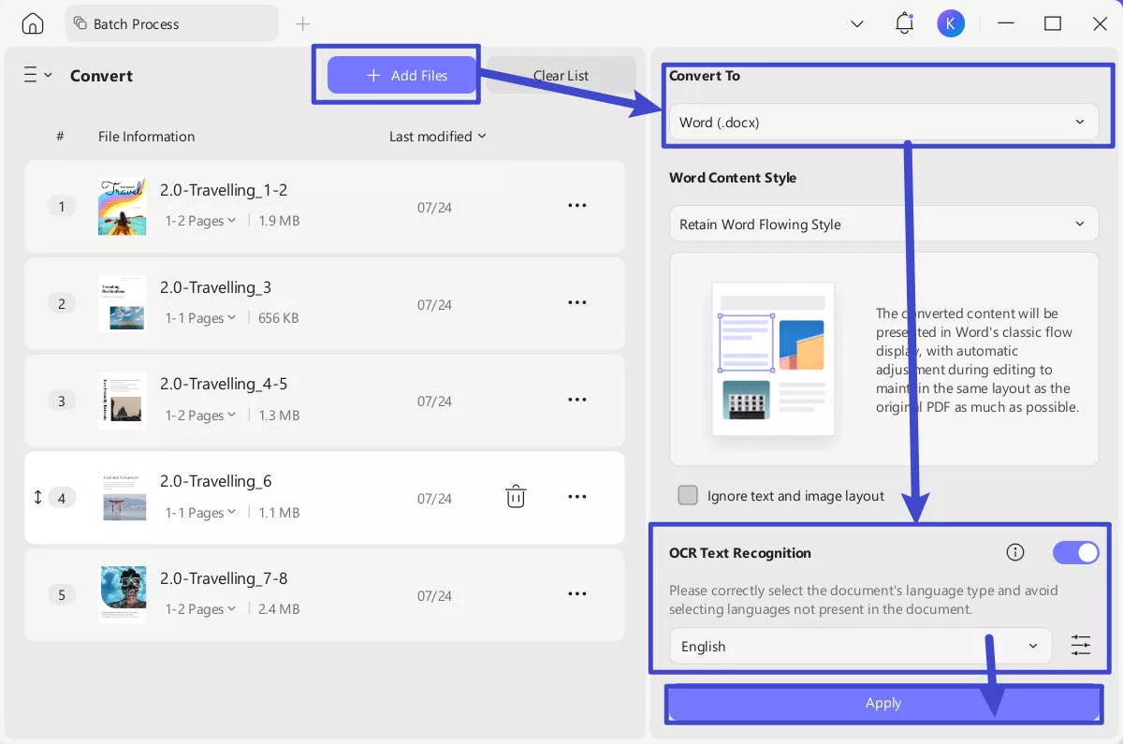Viewport: 1123px width, 744px height.
Task: Open more options for 2.0-Travelling_1-2
Action: click(577, 206)
